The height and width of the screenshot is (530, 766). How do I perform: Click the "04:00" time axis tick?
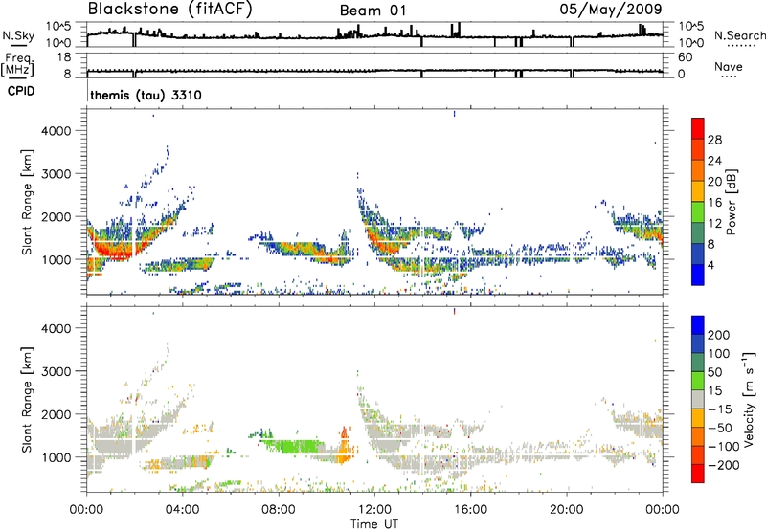[x=183, y=510]
